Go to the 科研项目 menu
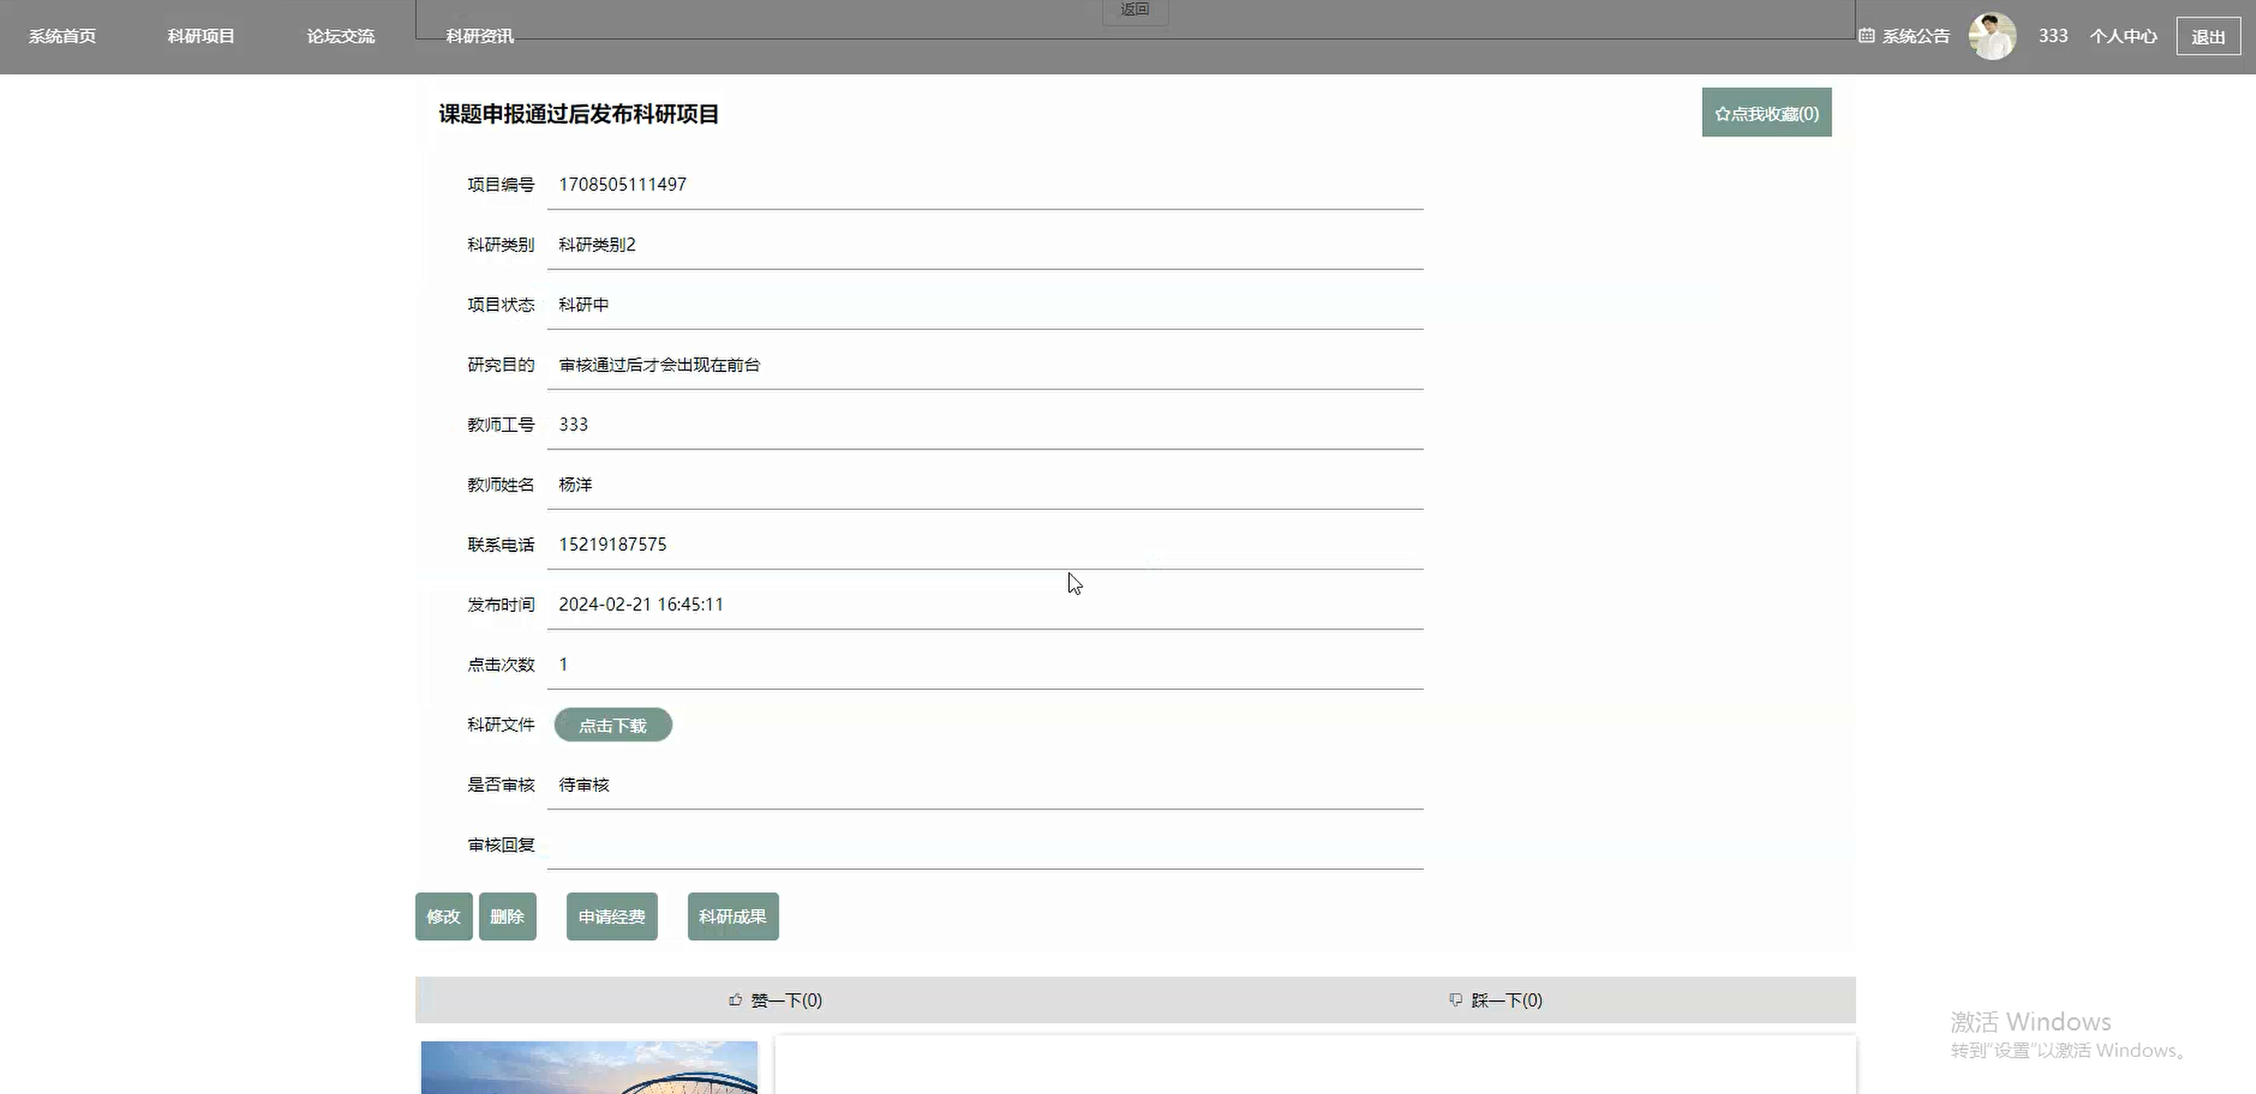Image resolution: width=2256 pixels, height=1094 pixels. [x=202, y=36]
